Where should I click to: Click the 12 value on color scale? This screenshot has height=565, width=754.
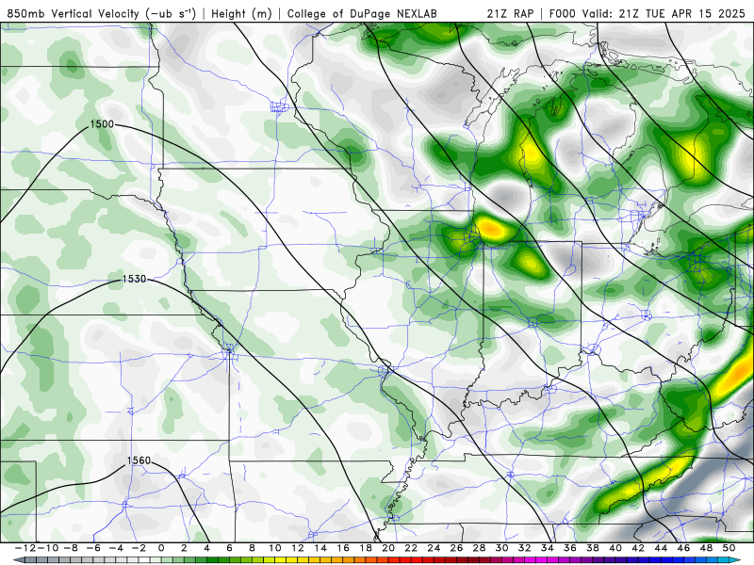298,548
